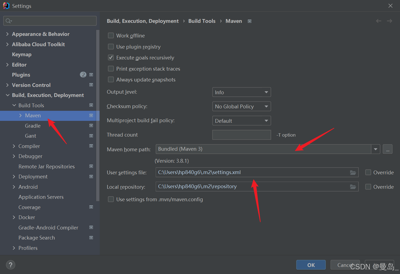Viewport: 400px width, 274px height.
Task: Click the forward navigation arrow icon
Action: click(389, 21)
